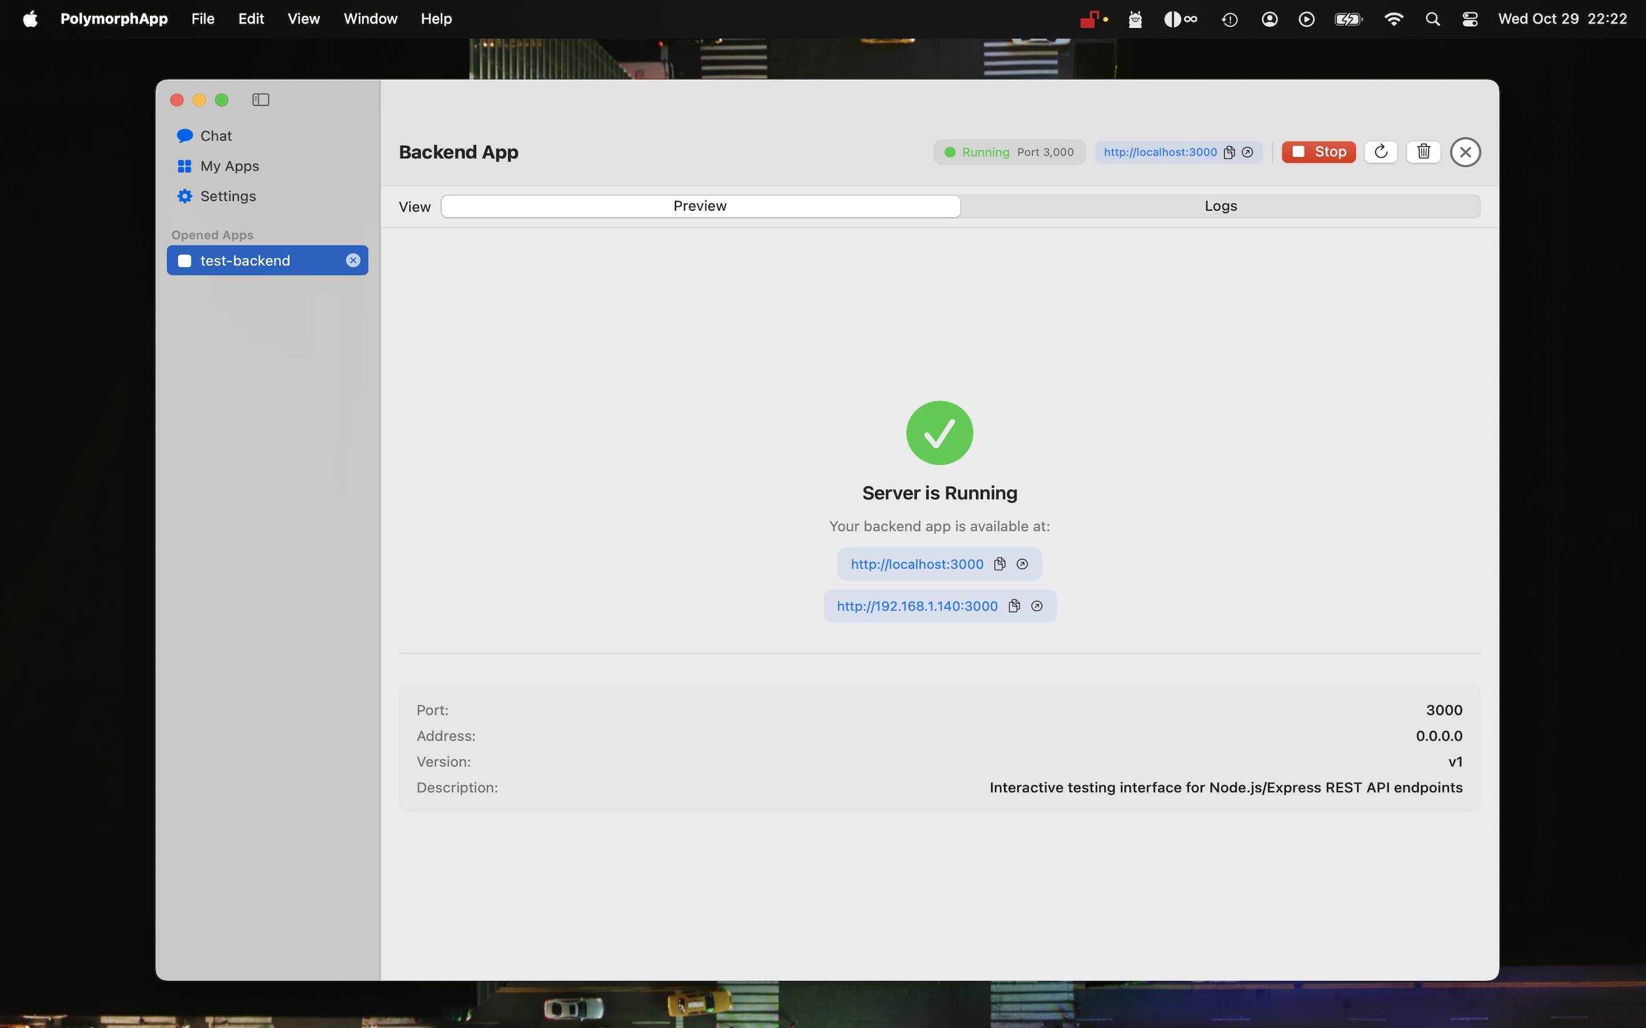Open the Help menu
1646x1028 pixels.
pos(436,18)
